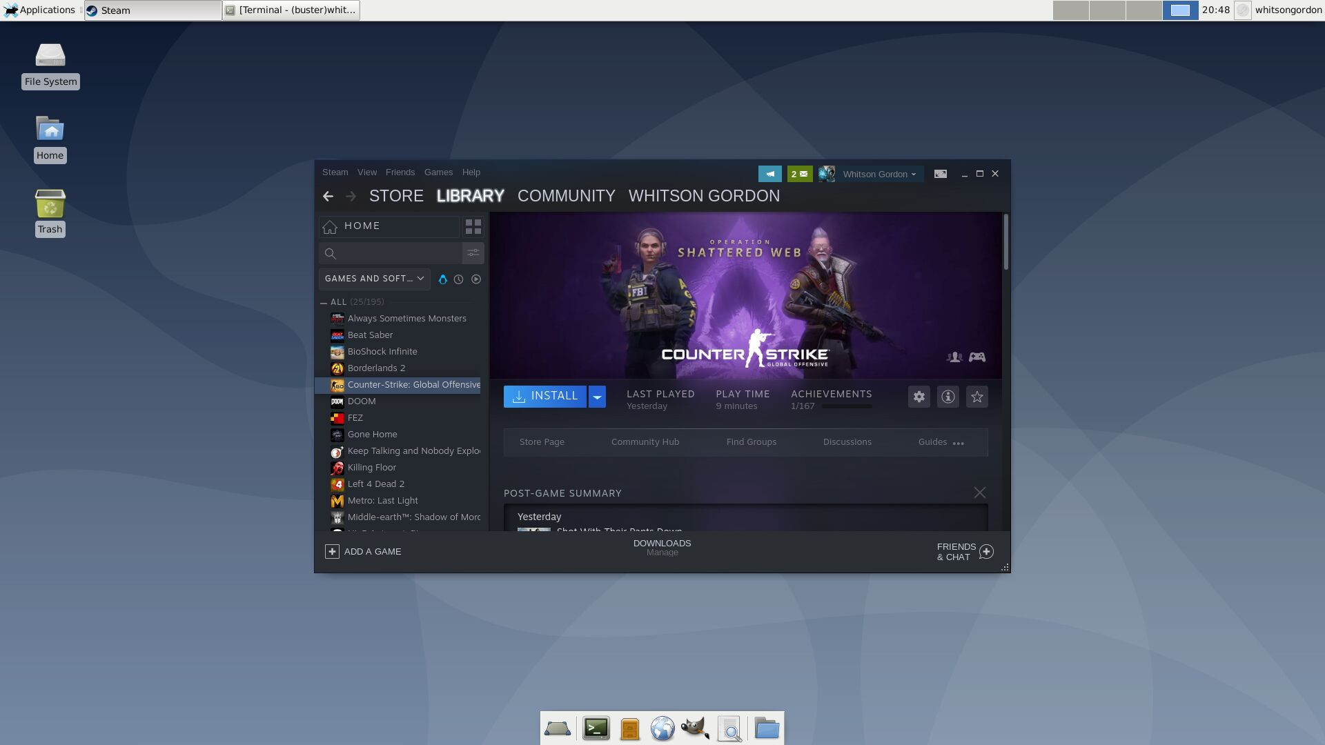Viewport: 1325px width, 745px height.
Task: Click the Community Hub link for CS:GO
Action: click(645, 441)
